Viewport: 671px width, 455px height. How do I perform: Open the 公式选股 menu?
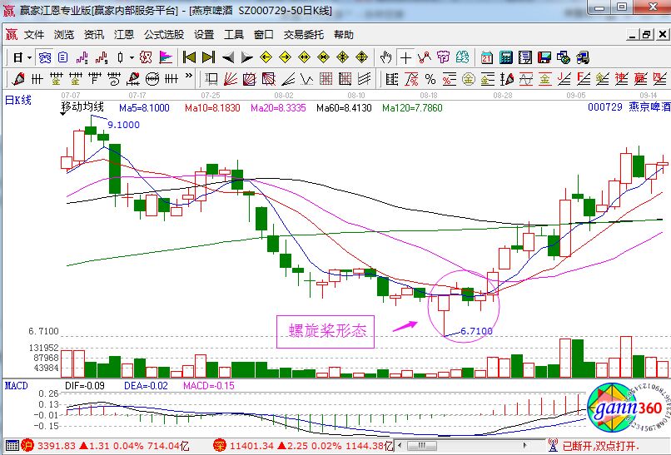tap(164, 35)
